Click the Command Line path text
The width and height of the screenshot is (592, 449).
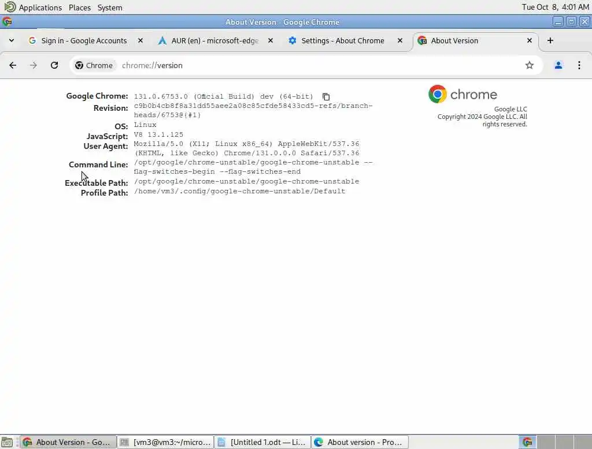point(253,167)
